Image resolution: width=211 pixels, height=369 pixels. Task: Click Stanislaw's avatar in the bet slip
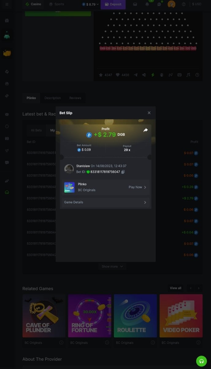coord(69,169)
